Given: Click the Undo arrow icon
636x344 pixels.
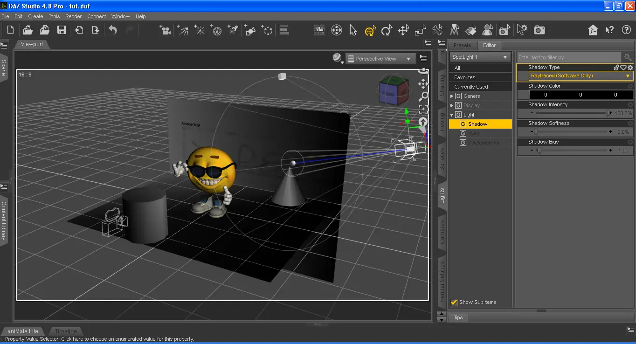Looking at the screenshot, I should point(113,30).
